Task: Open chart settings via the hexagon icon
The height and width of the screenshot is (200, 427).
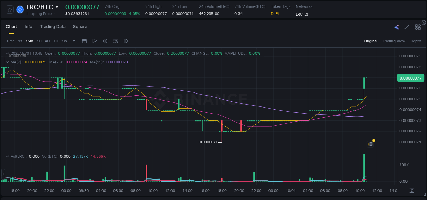Action: [x=126, y=41]
